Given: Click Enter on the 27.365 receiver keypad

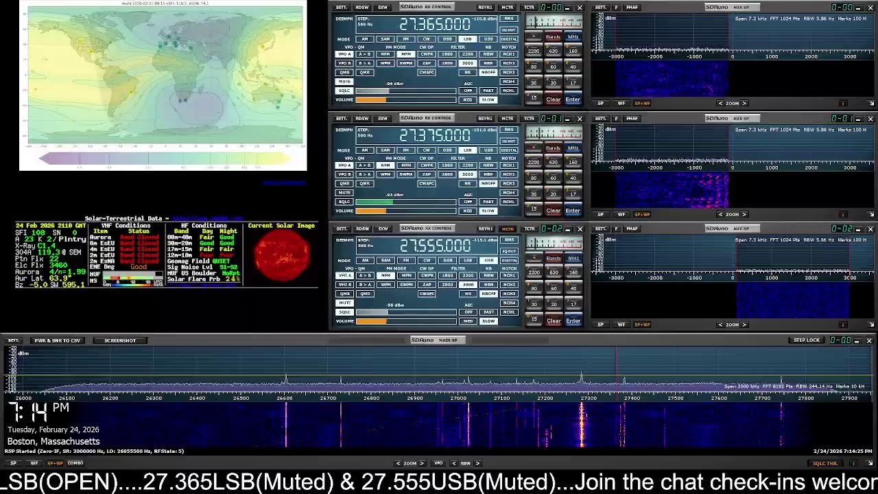Looking at the screenshot, I should 573,99.
